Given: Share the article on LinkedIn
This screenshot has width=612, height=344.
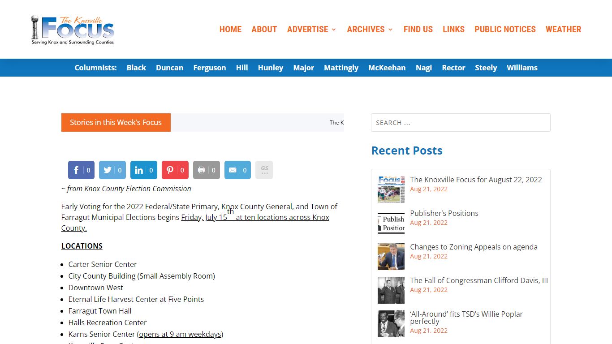Looking at the screenshot, I should coord(144,170).
